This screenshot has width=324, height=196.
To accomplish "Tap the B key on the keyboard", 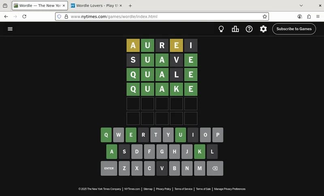I will pyautogui.click(x=175, y=168).
